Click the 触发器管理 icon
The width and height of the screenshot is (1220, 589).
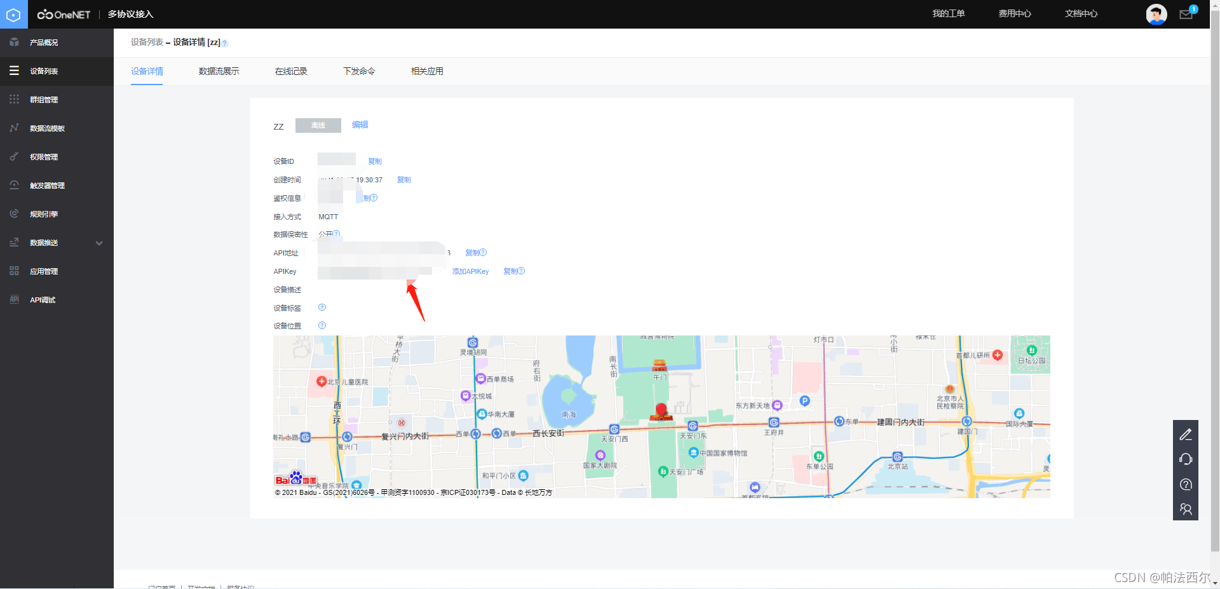click(14, 185)
